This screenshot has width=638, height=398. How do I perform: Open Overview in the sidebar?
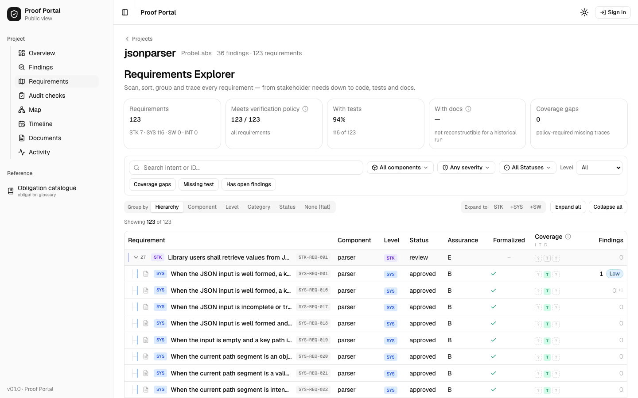click(x=57, y=53)
